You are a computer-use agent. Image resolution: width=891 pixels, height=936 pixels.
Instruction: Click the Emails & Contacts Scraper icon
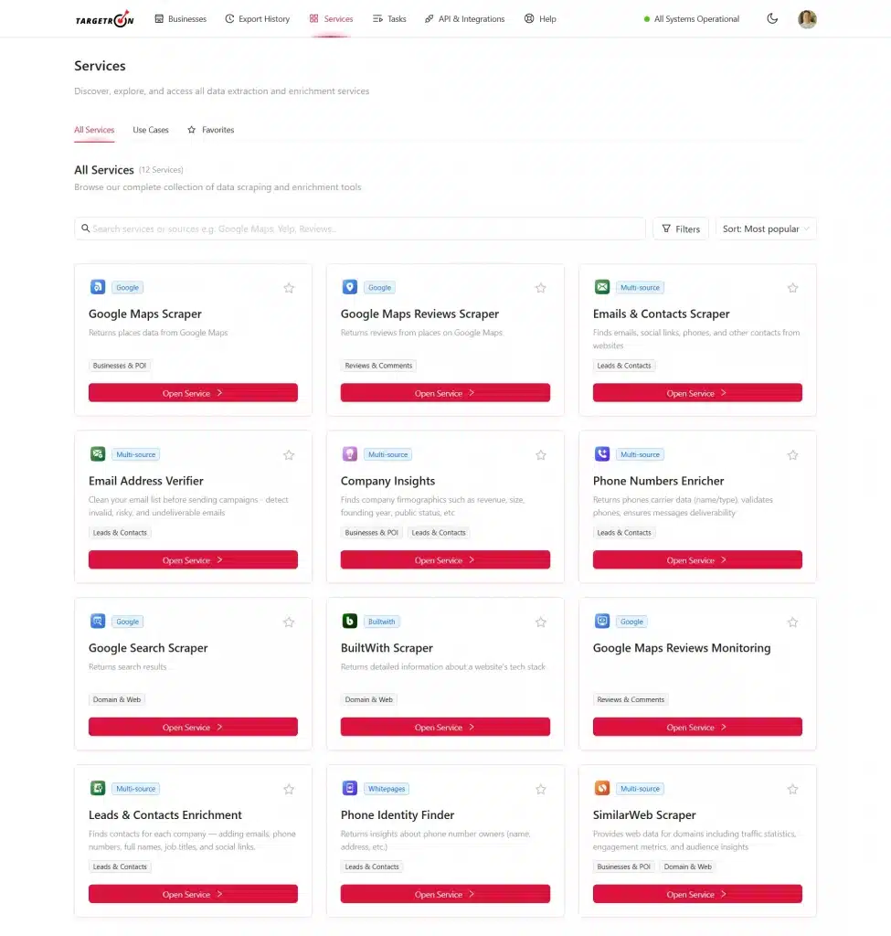pos(601,287)
